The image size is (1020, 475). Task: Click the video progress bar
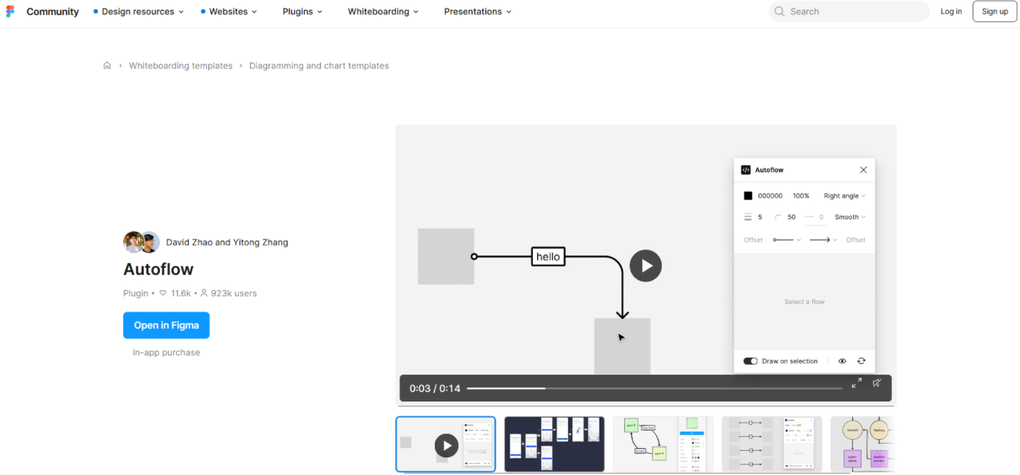[x=654, y=388]
